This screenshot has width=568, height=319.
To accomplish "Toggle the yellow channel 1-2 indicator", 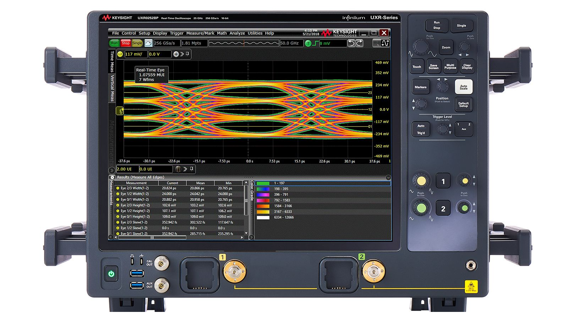I will tap(120, 54).
